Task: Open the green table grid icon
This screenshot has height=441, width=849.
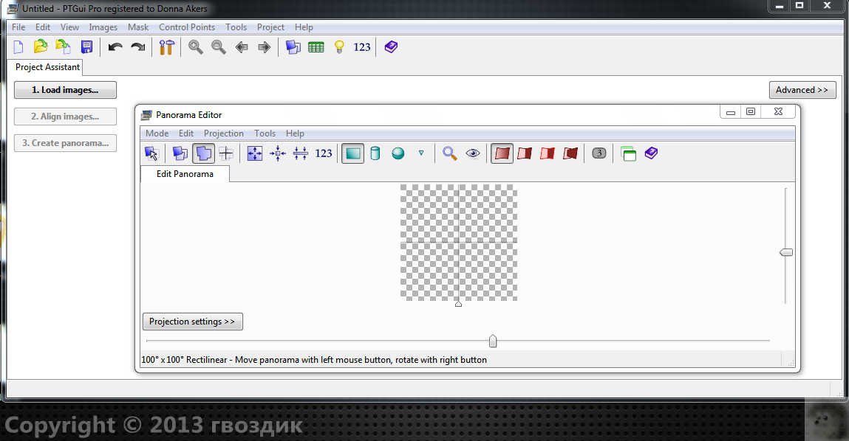Action: [316, 47]
